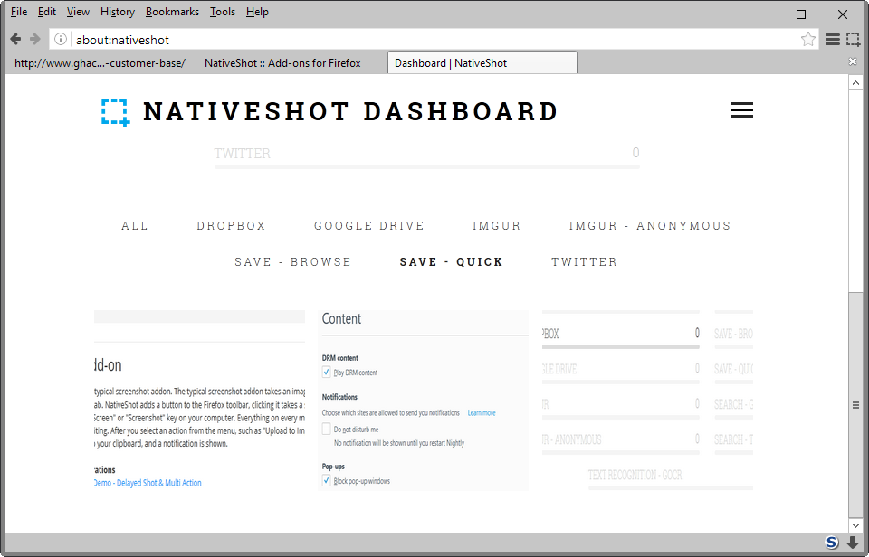Open the Help menu
The width and height of the screenshot is (869, 557).
point(257,12)
